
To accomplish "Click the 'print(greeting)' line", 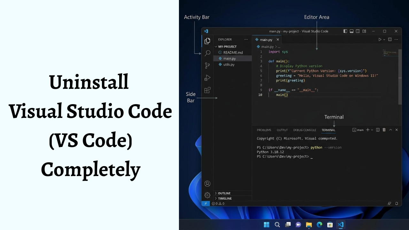I will click(x=290, y=80).
